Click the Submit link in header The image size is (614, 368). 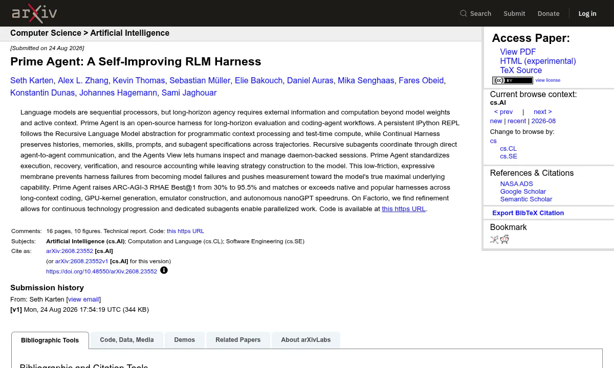tap(514, 13)
